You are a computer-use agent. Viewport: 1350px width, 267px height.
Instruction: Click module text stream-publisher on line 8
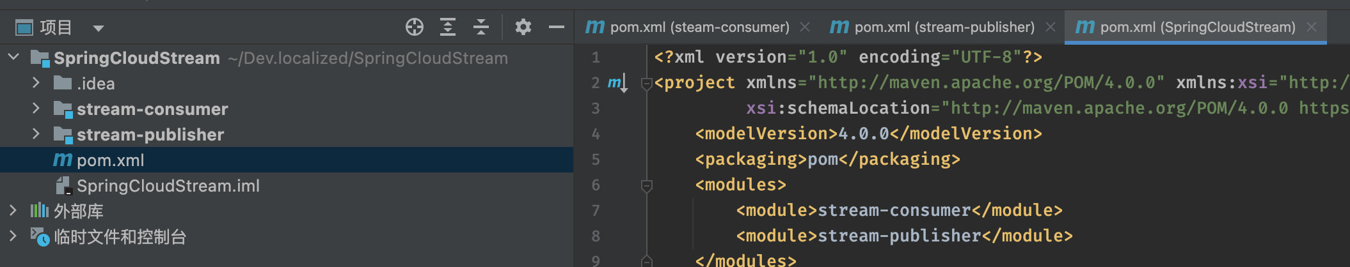(900, 236)
